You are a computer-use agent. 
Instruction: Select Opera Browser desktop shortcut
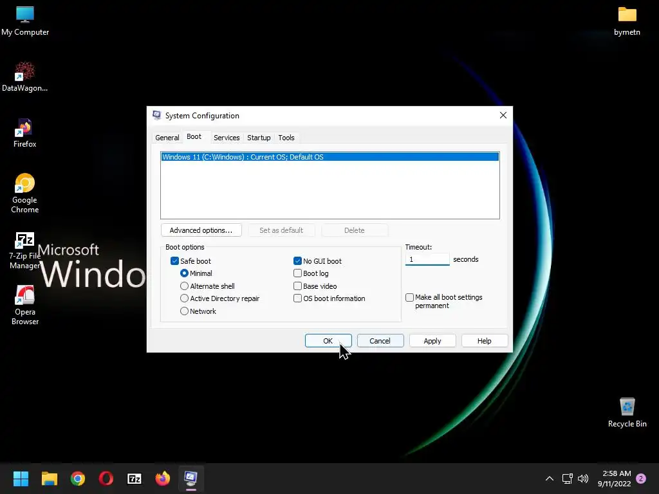pyautogui.click(x=25, y=306)
